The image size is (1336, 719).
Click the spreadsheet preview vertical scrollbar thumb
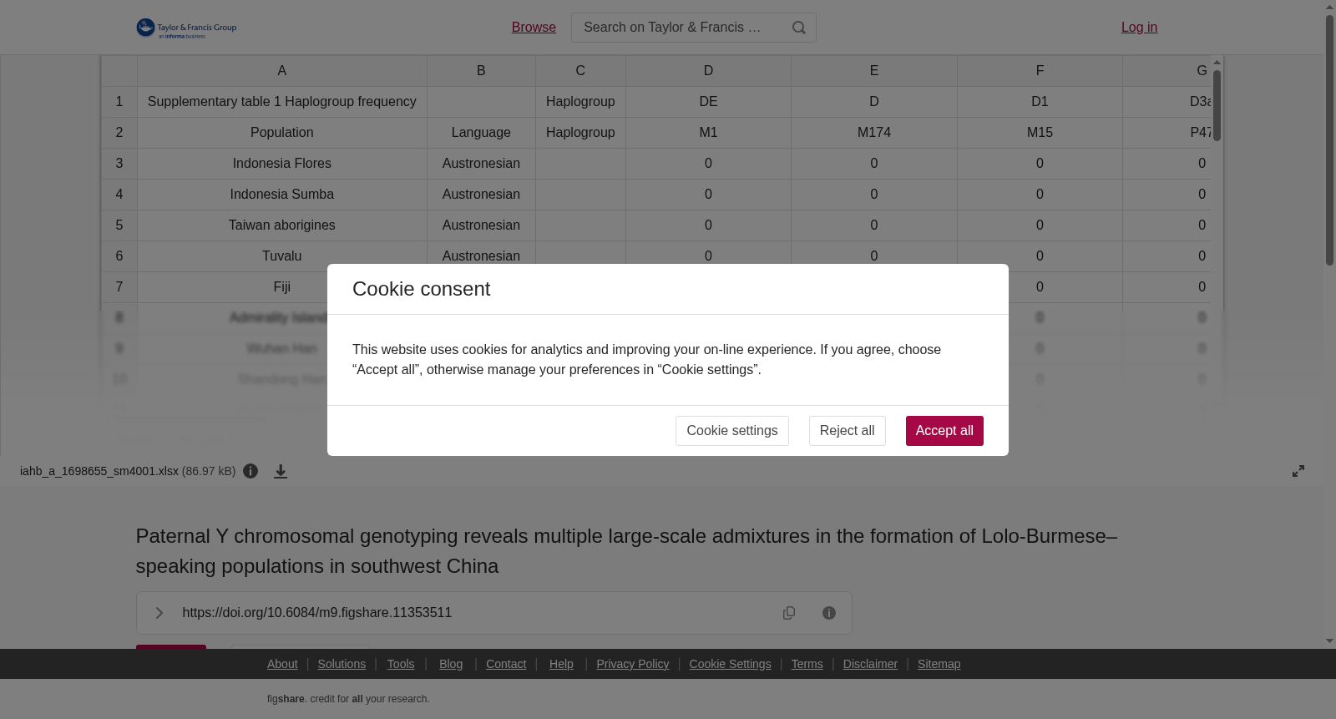tap(1217, 105)
